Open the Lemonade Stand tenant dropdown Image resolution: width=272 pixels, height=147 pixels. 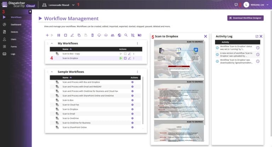[x=73, y=5]
